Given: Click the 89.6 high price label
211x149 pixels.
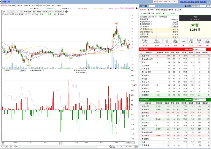Looking at the screenshot, I should click(x=116, y=23).
